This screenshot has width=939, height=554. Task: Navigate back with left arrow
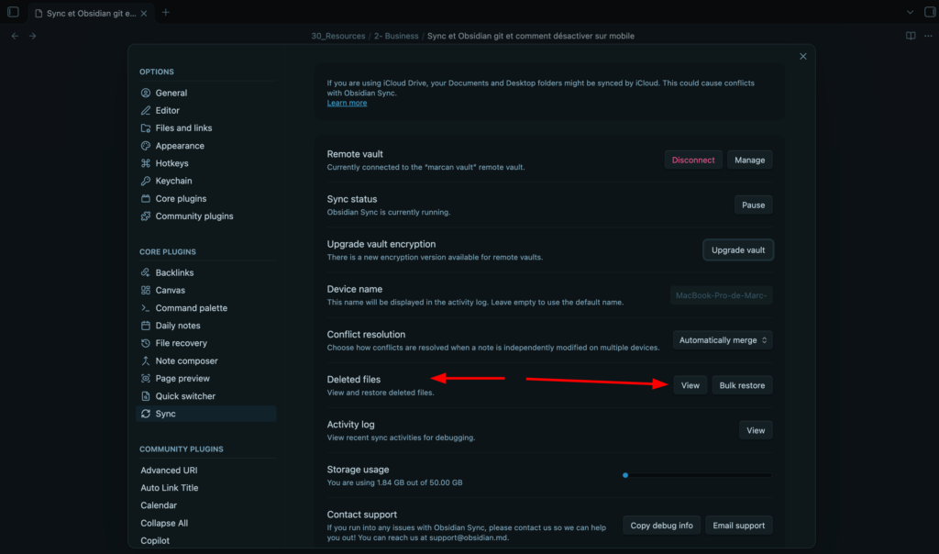15,36
